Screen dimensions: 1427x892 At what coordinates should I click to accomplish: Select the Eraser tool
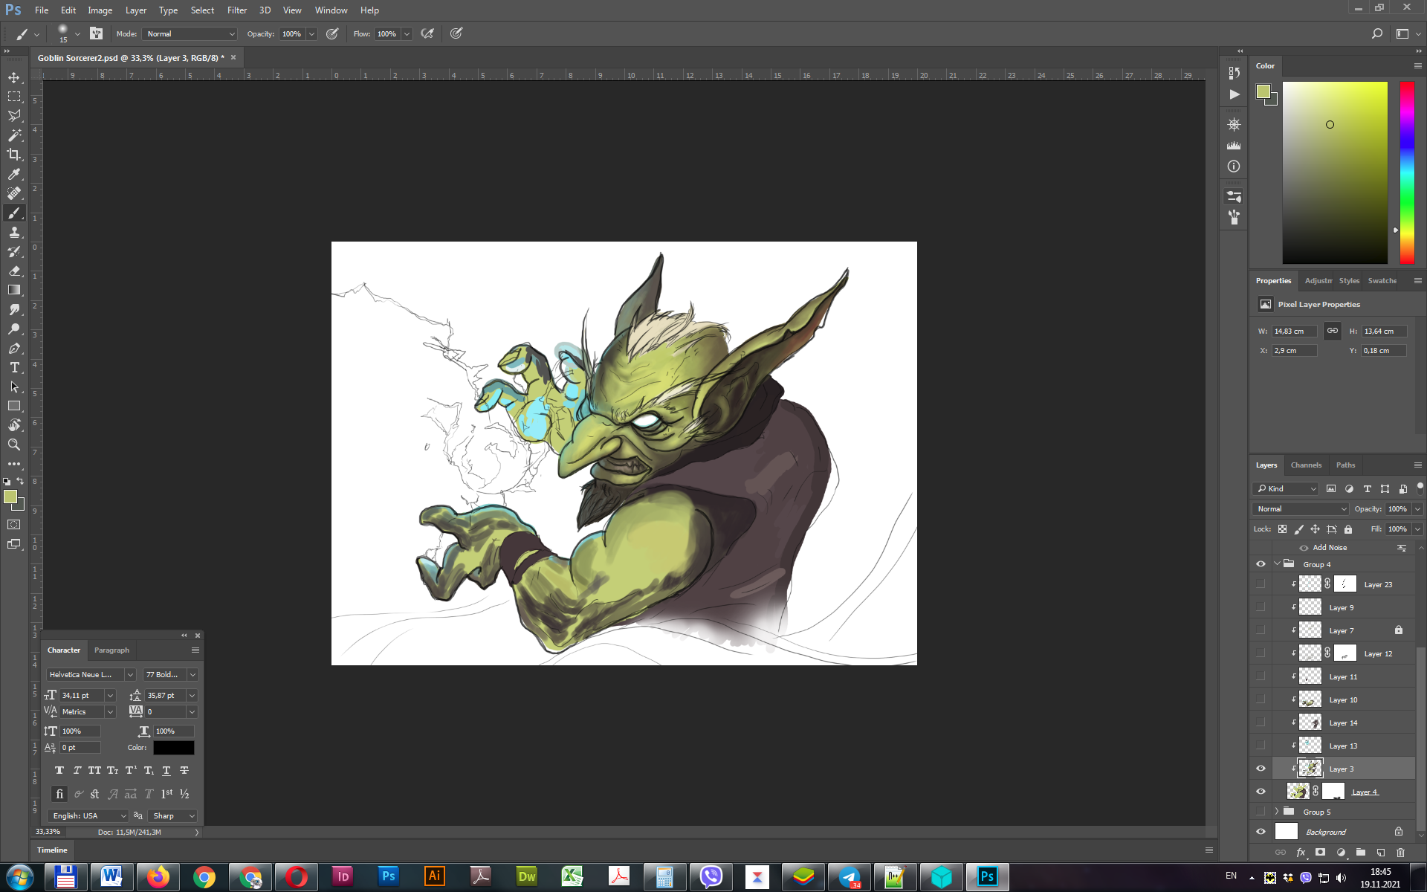[x=14, y=271]
